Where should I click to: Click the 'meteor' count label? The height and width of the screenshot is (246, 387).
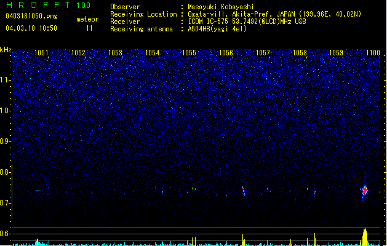(87, 19)
